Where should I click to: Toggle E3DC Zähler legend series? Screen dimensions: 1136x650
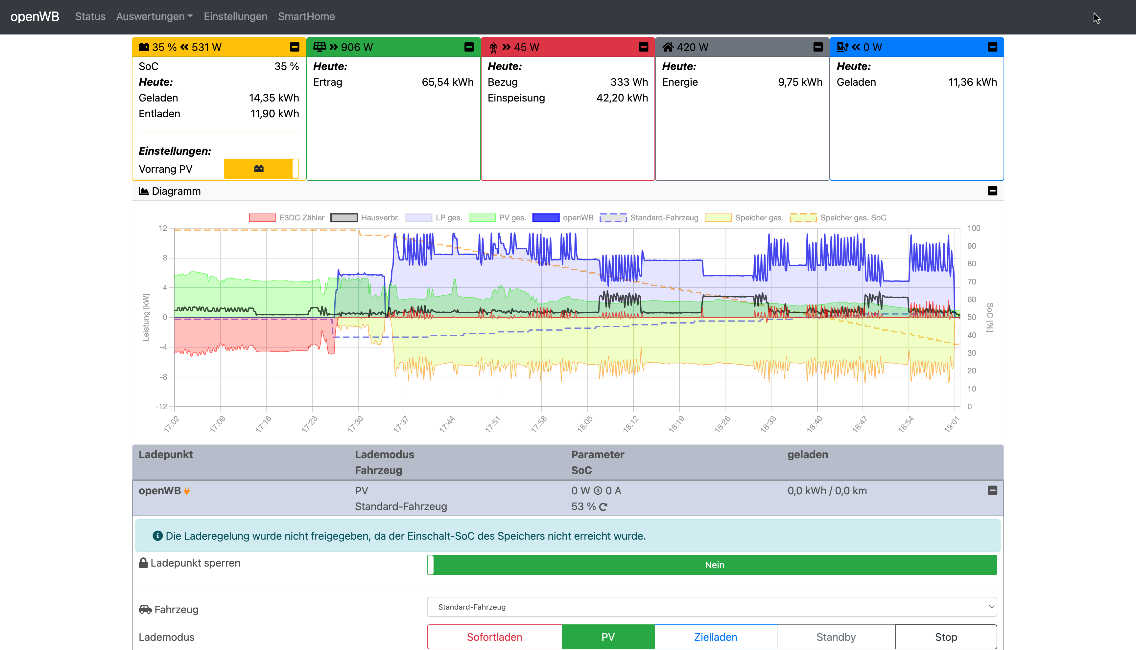(287, 218)
